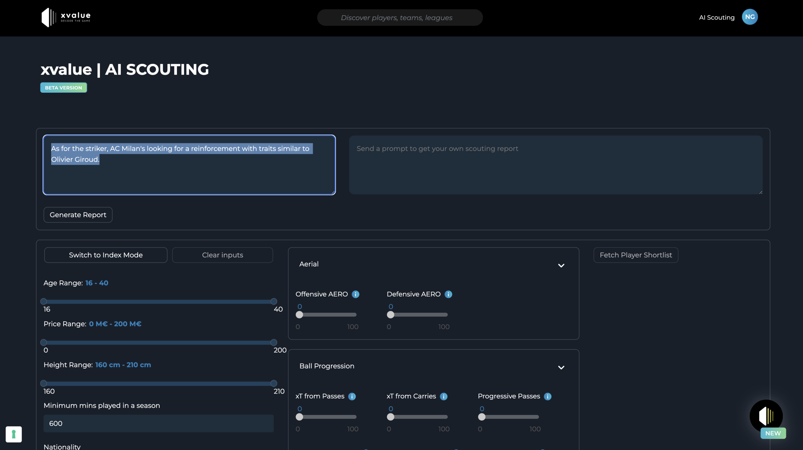Collapse the Aerial section chevron
The height and width of the screenshot is (450, 803).
[561, 265]
